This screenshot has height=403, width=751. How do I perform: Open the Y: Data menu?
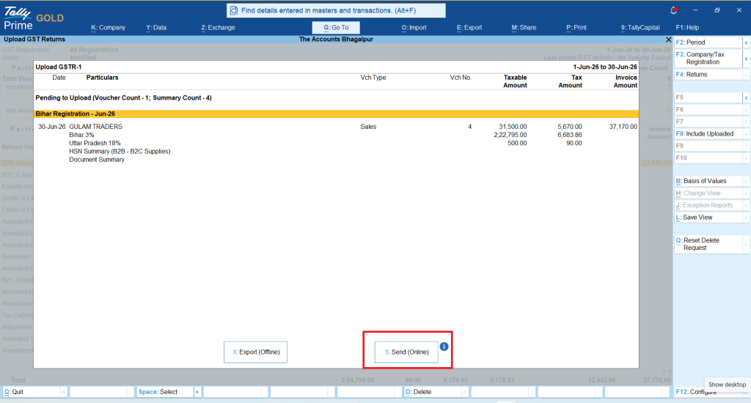(156, 28)
